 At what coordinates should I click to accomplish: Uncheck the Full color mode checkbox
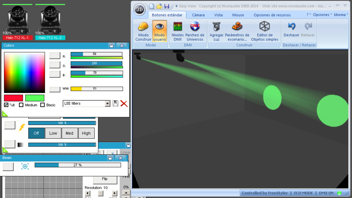click(x=6, y=105)
